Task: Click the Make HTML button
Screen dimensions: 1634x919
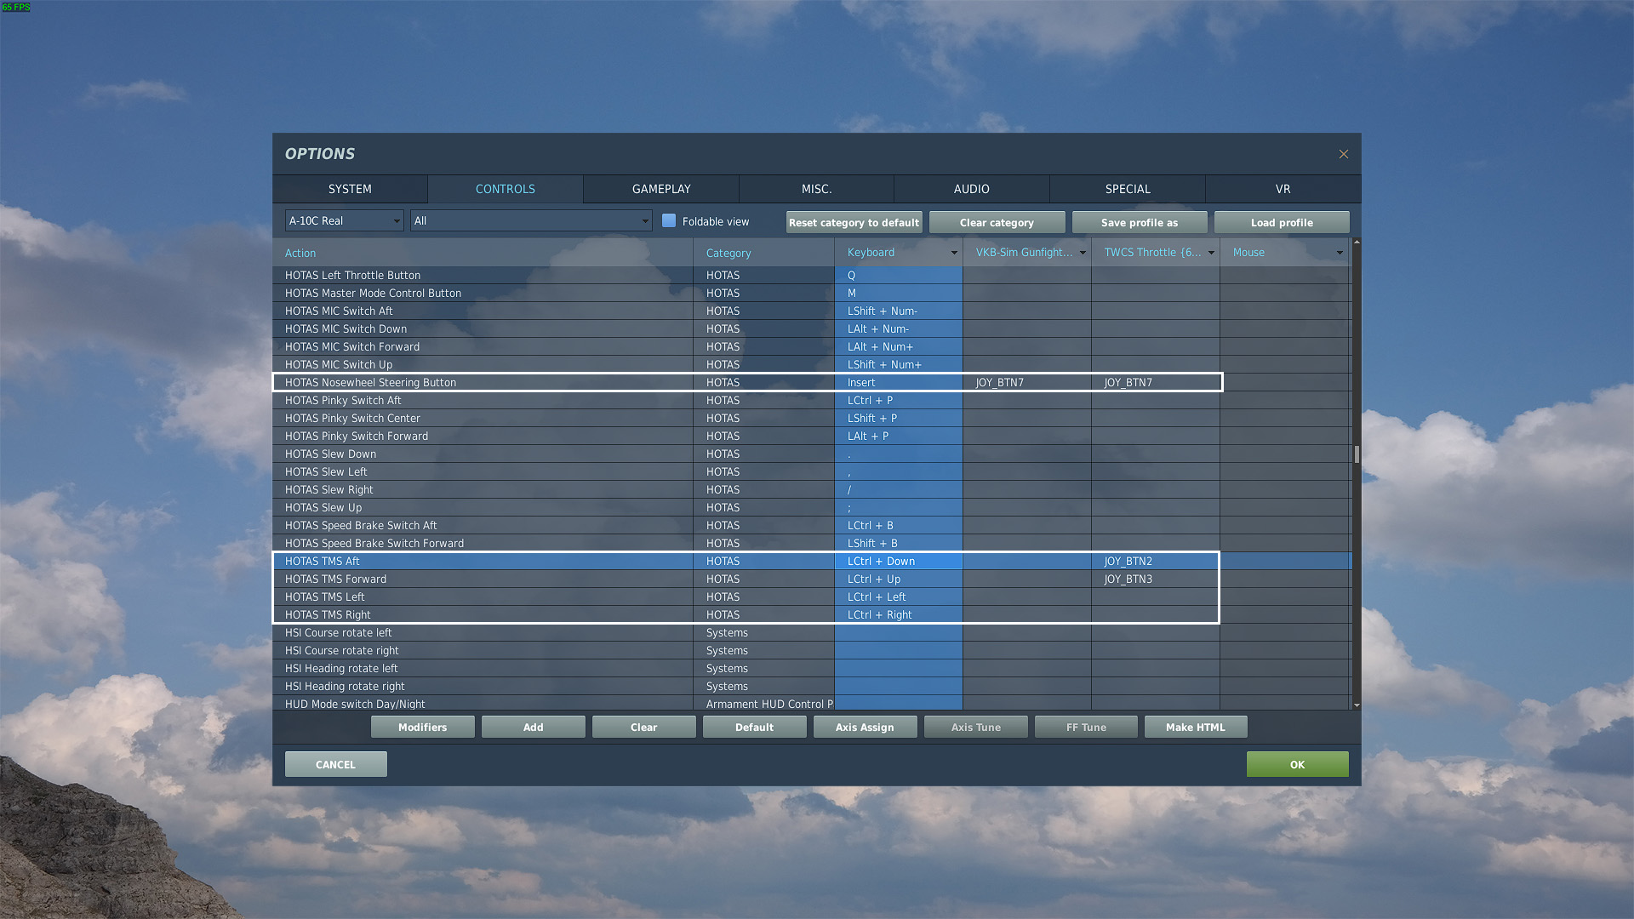Action: (x=1195, y=728)
